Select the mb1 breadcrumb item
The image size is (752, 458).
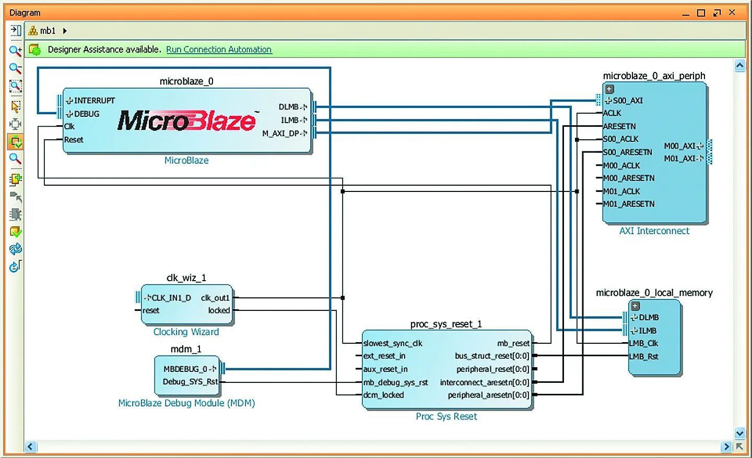pos(46,30)
